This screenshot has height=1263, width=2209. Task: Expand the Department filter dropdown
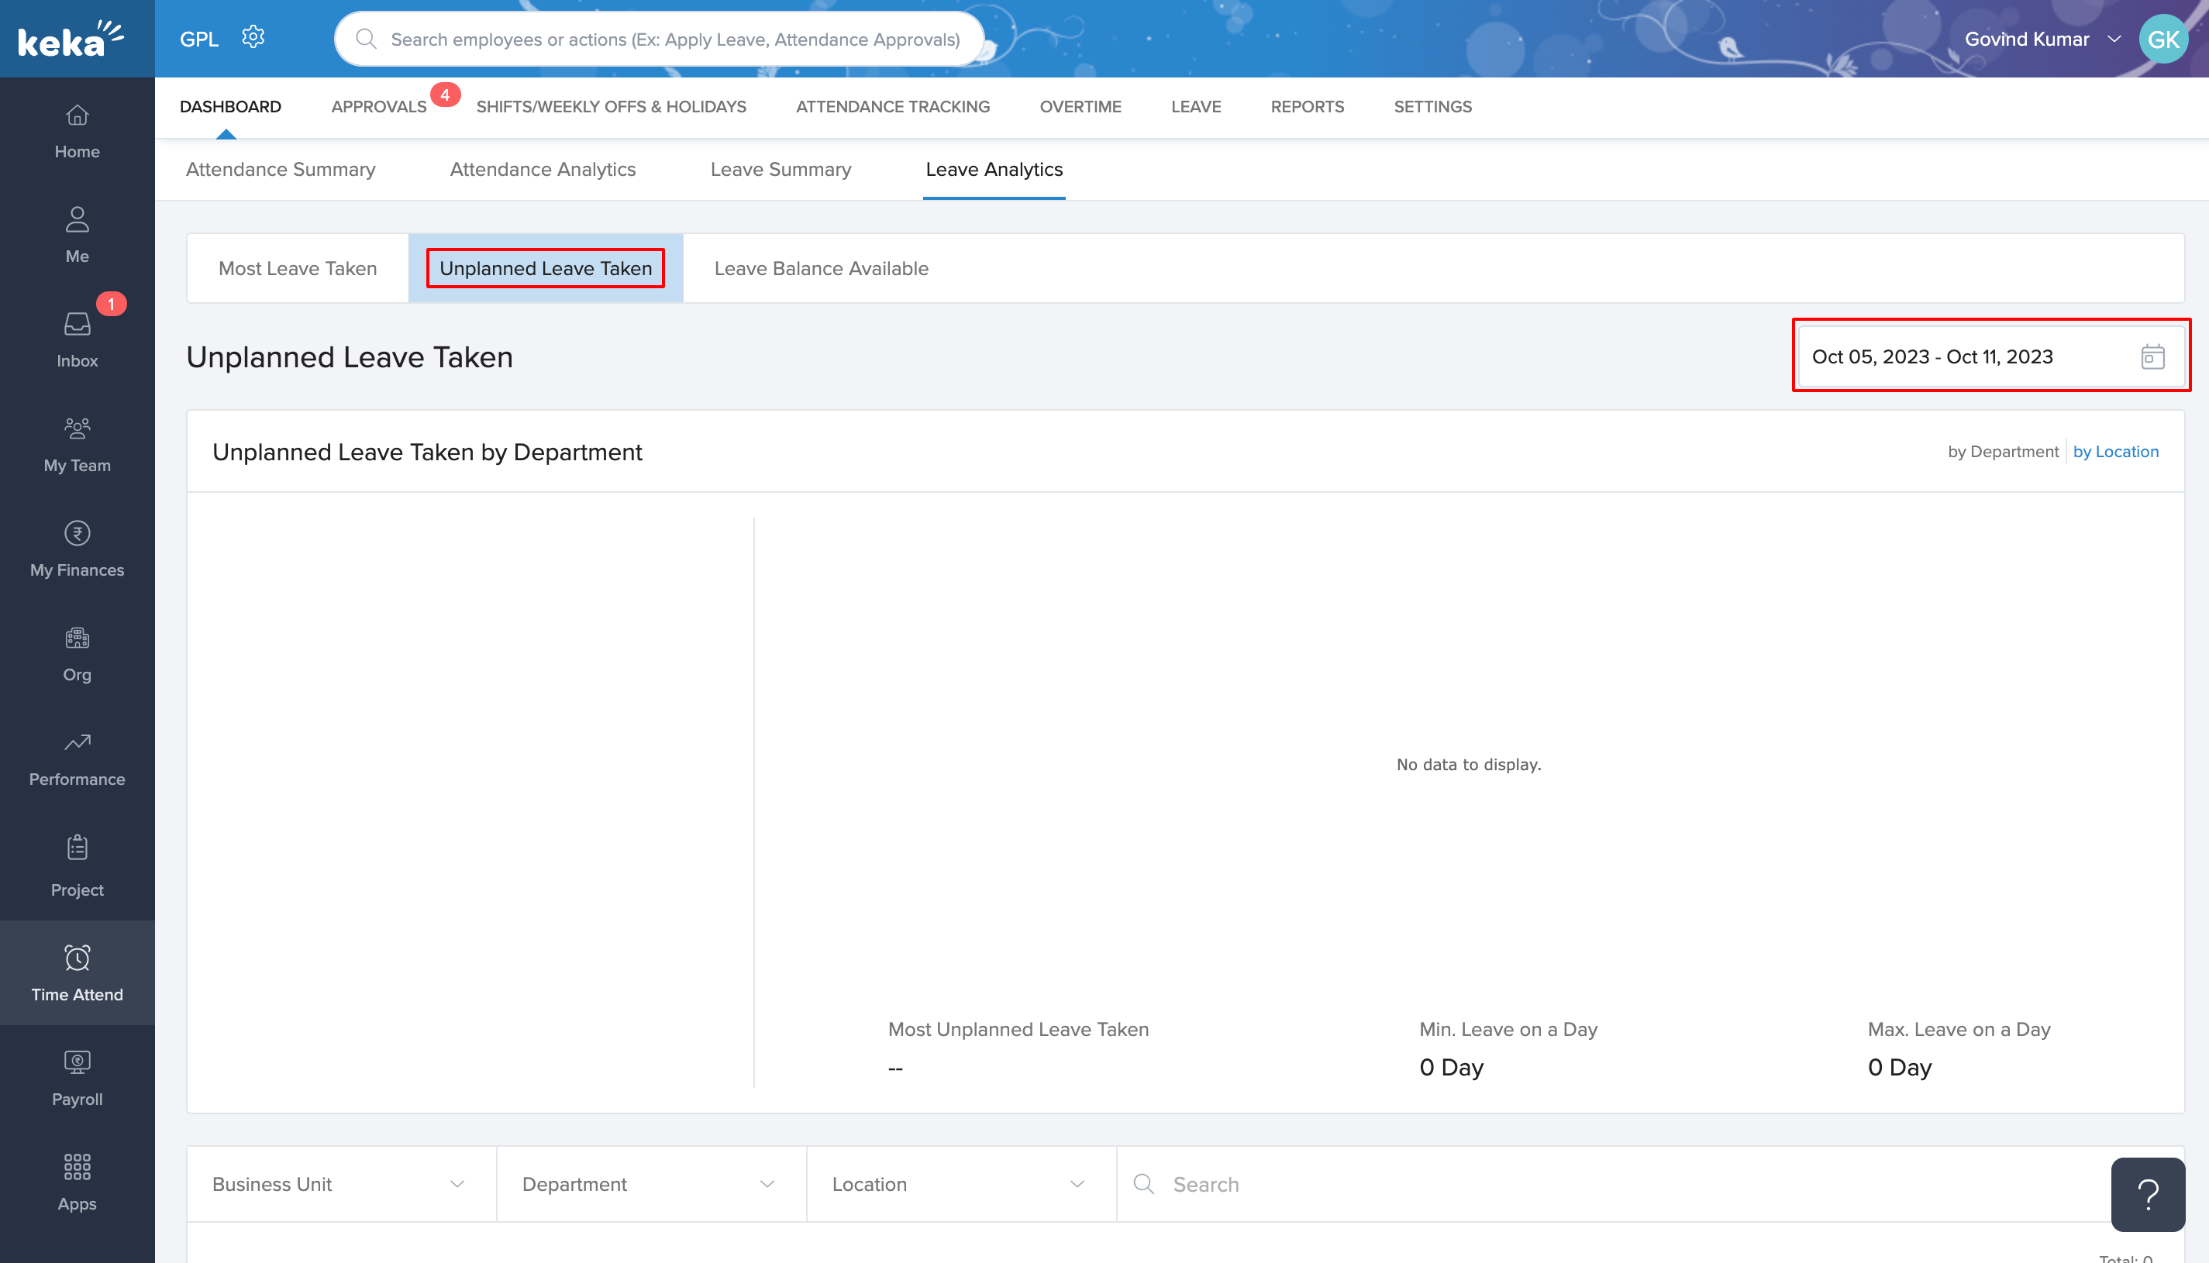click(651, 1184)
